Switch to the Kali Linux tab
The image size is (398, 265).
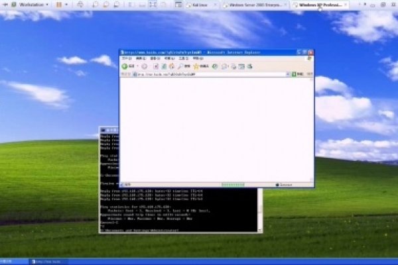200,5
